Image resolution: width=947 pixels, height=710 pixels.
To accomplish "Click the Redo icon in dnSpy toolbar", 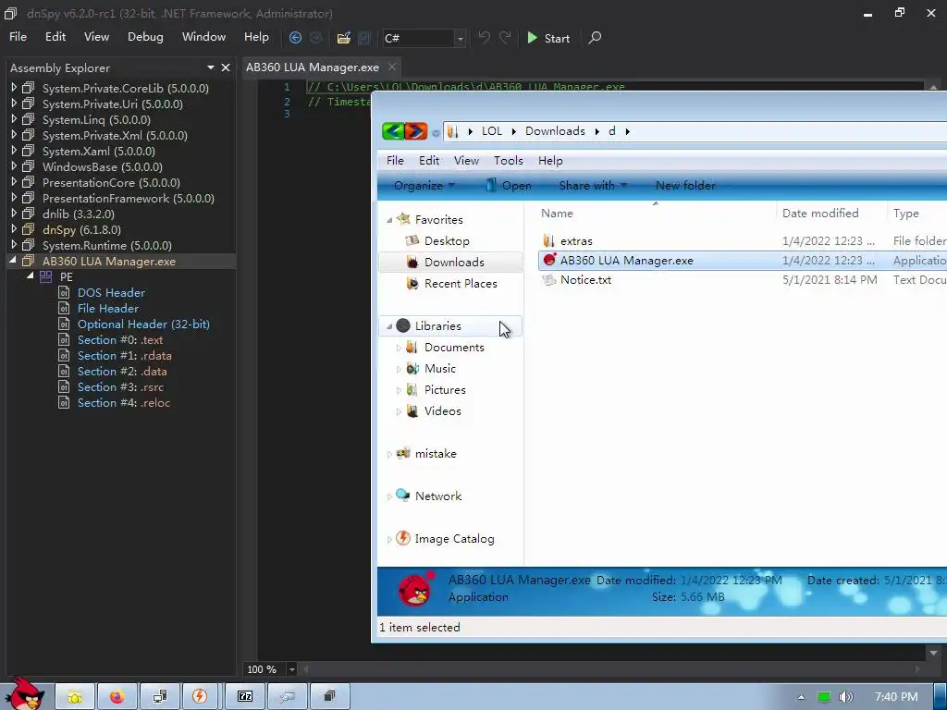I will [505, 38].
